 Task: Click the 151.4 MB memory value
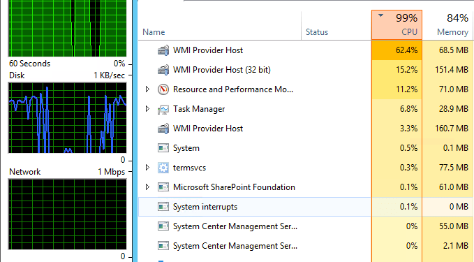click(452, 70)
